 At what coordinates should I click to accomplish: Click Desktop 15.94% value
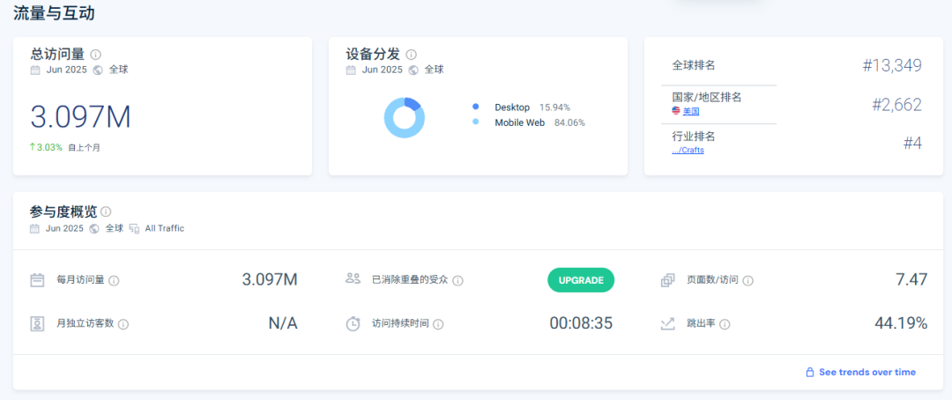tap(554, 107)
